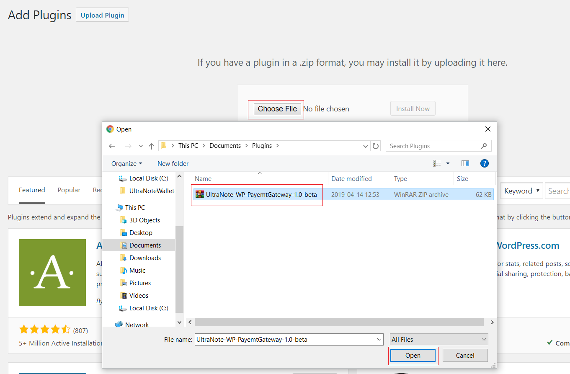
Task: Select UltraNoteWallet folder in navigation pane
Action: click(x=147, y=191)
